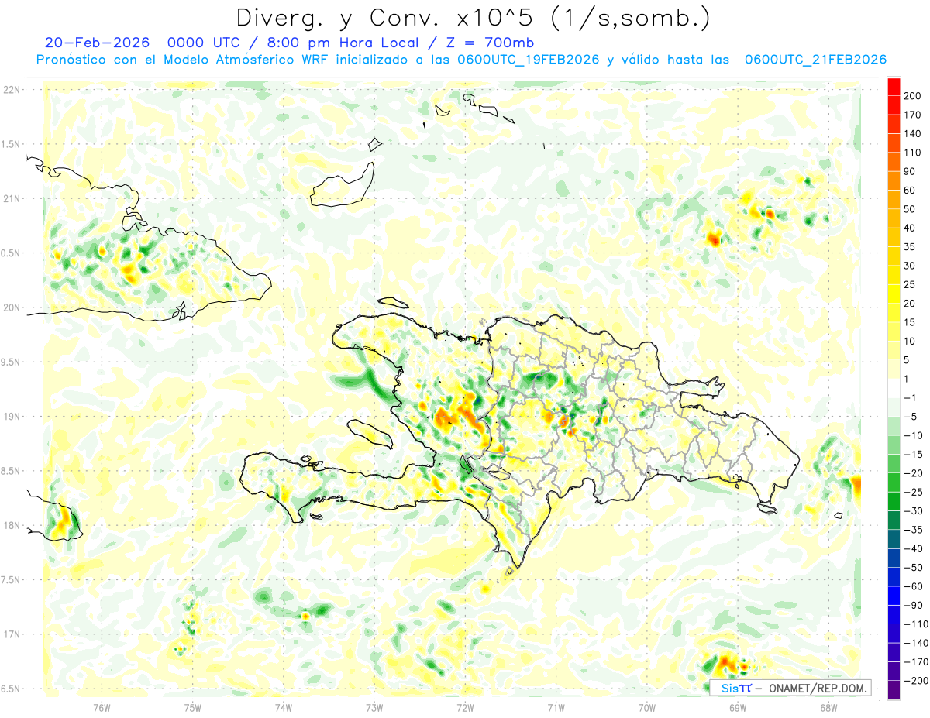The image size is (930, 718).
Task: Click the '21N' latitude label
Action: [11, 199]
